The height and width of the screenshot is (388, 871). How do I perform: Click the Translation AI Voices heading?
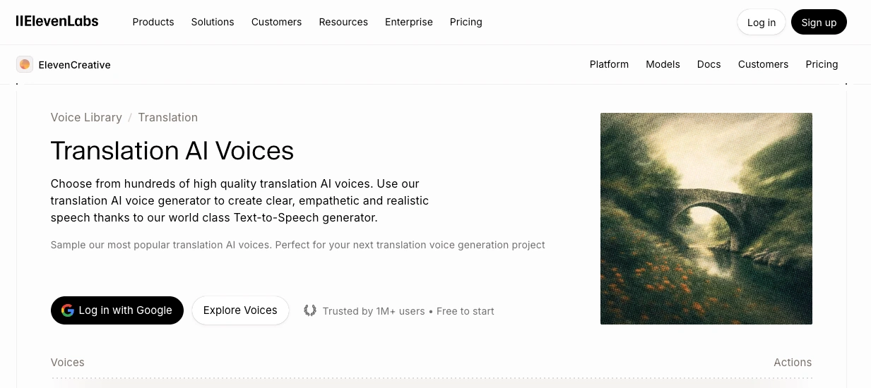coord(172,150)
